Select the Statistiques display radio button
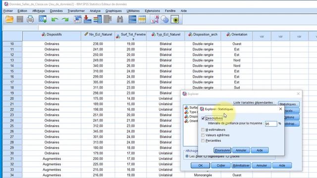 pos(206,156)
